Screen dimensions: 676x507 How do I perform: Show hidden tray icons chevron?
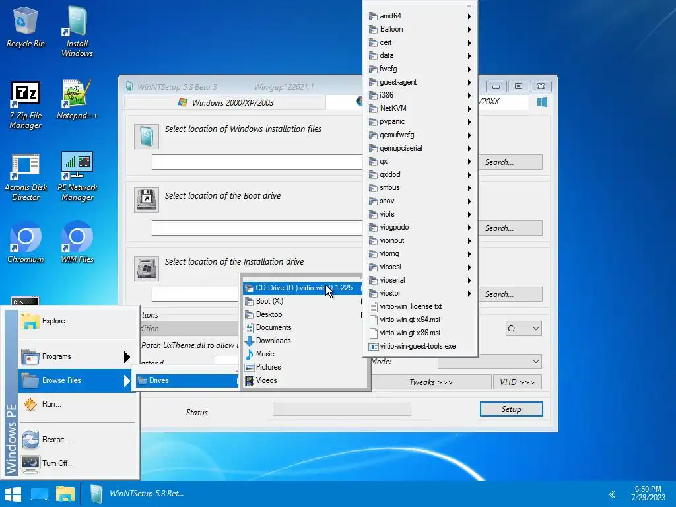tap(612, 494)
